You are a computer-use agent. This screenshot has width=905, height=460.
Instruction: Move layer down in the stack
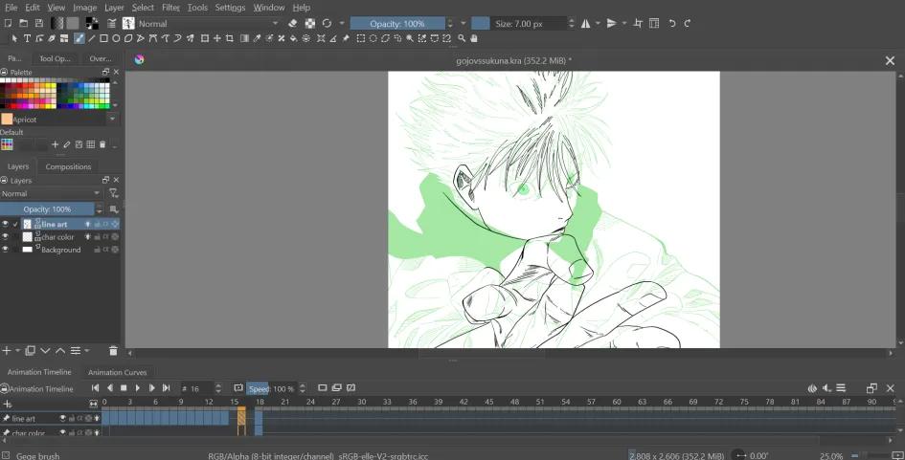(x=45, y=350)
